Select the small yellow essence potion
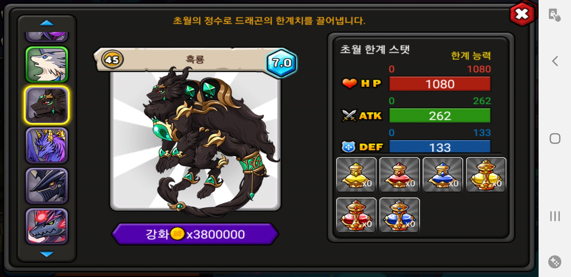Viewport: 571px width, 277px height. pyautogui.click(x=356, y=175)
